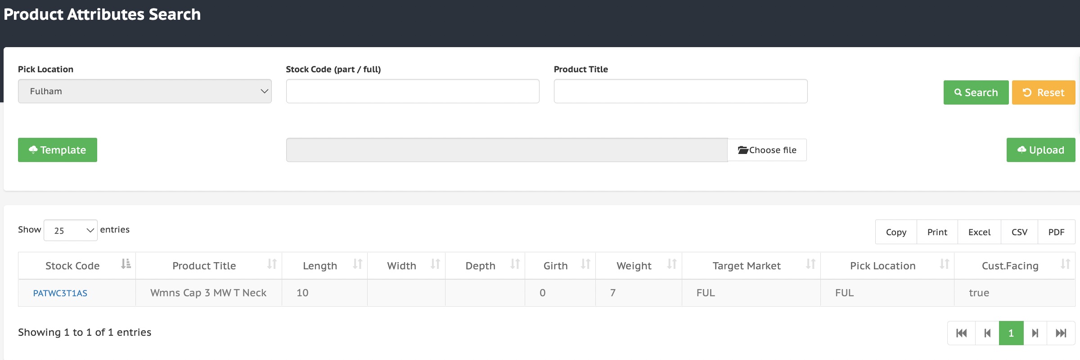Click the orange Reset button
1080x360 pixels.
1044,92
